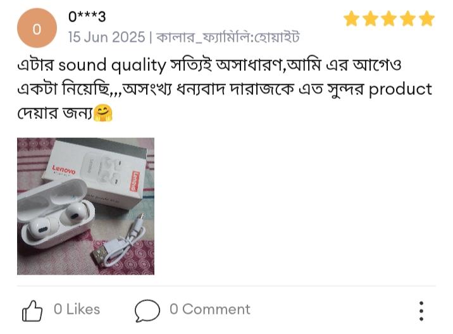Click the "0 Comment" label
The height and width of the screenshot is (334, 453).
[210, 309]
